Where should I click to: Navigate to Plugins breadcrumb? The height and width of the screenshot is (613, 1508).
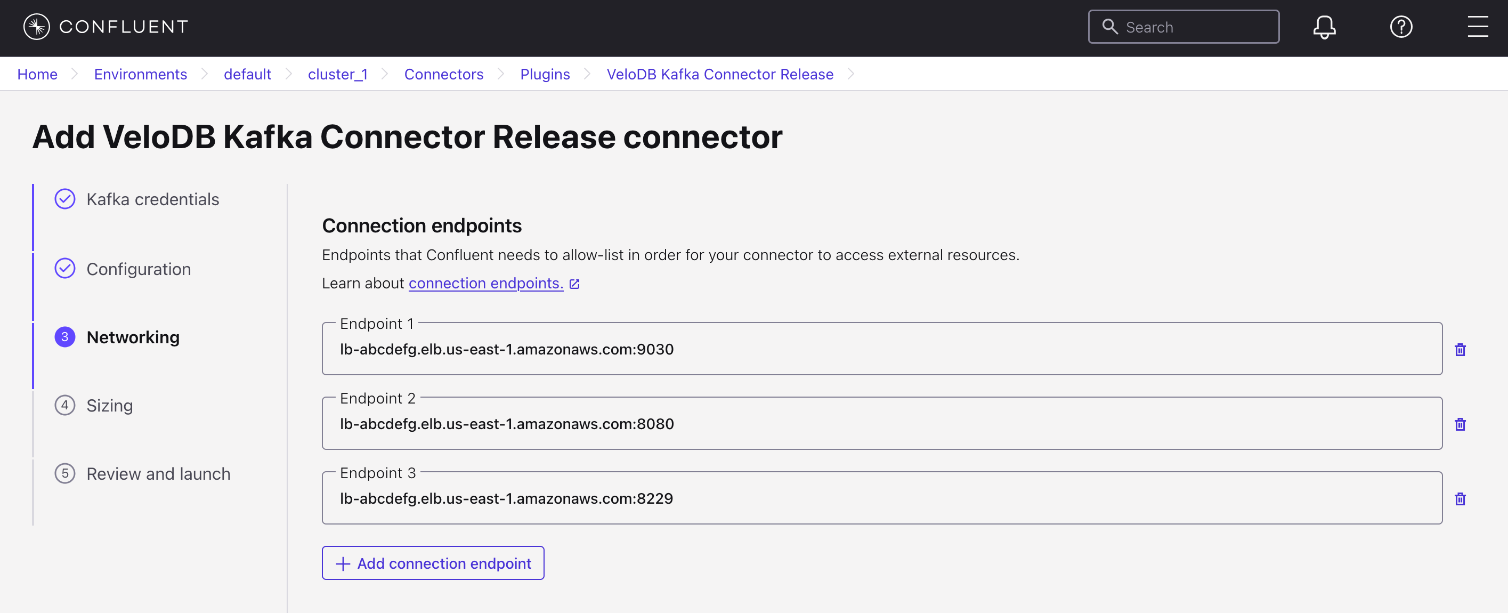coord(545,74)
